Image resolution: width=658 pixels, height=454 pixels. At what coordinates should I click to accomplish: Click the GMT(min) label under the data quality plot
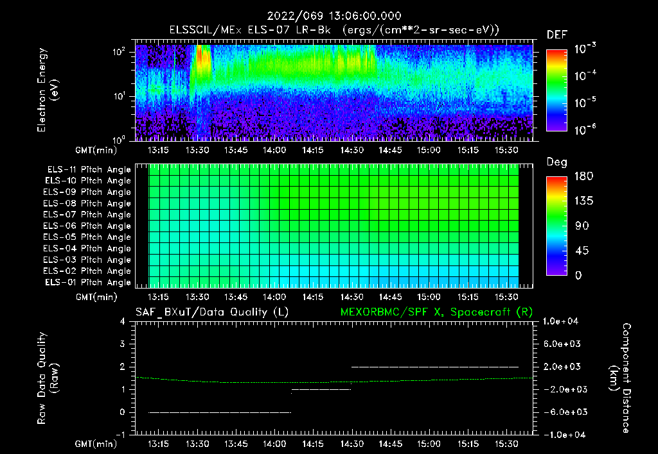(96, 444)
